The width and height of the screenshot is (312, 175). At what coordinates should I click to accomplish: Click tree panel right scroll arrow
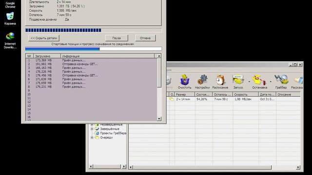(x=124, y=166)
